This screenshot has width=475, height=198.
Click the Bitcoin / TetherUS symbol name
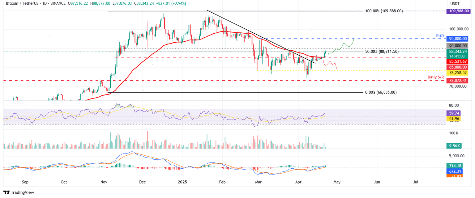pos(22,4)
